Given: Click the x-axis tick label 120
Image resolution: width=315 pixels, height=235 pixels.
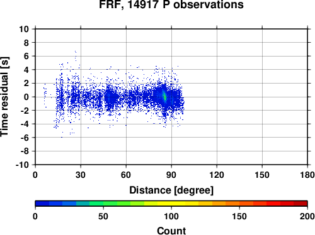Looking at the screenshot, I should tap(217, 175).
